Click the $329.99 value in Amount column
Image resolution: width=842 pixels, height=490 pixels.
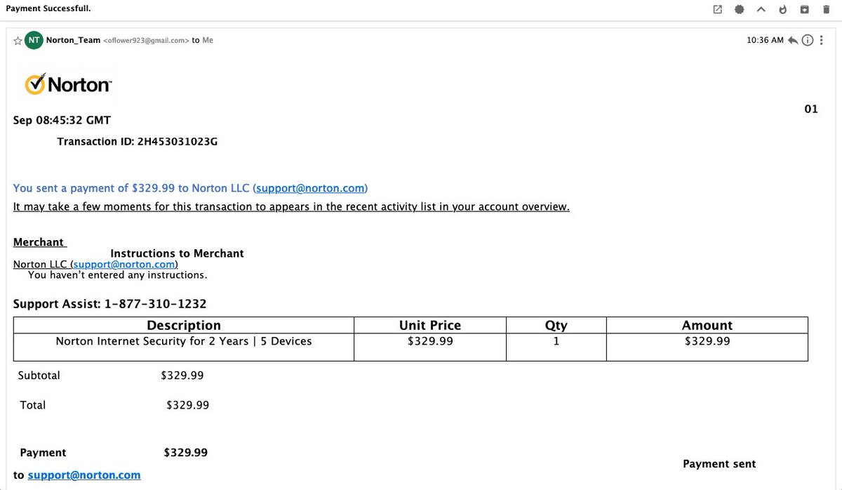coord(707,341)
